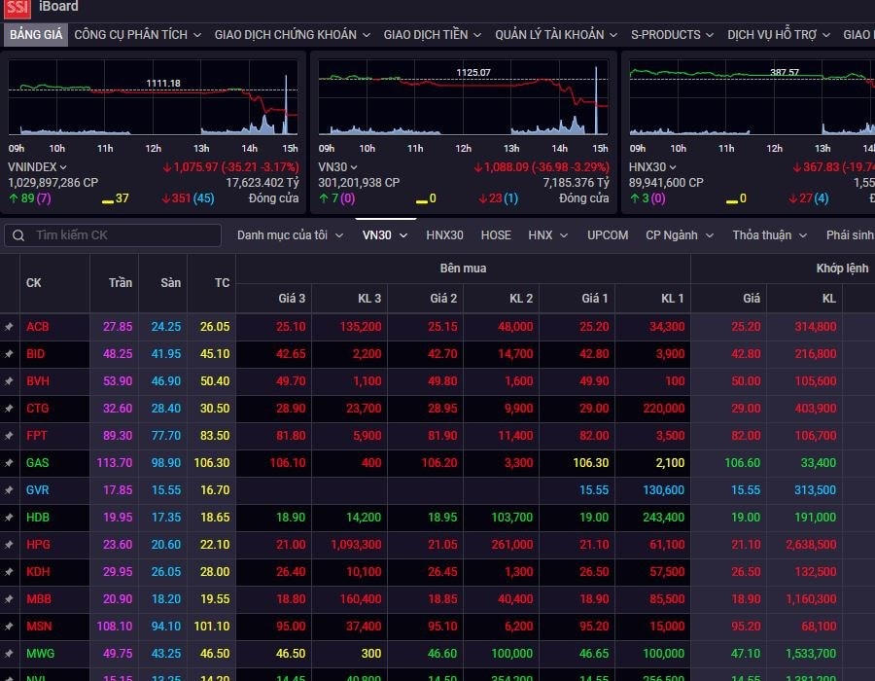Click HPG matched volume 2,638,500

tap(811, 544)
